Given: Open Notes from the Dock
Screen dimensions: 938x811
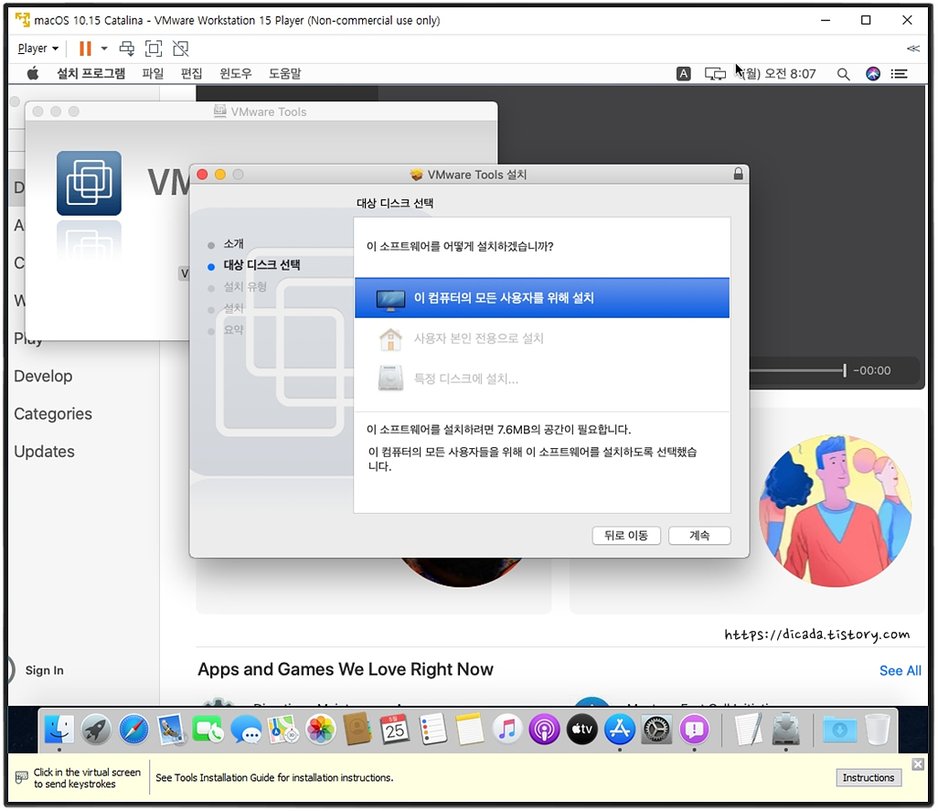Looking at the screenshot, I should tap(470, 730).
